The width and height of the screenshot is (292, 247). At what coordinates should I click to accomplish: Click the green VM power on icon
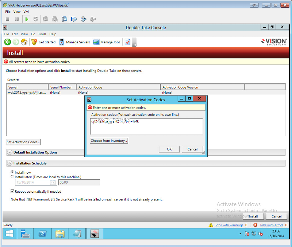[x=26, y=19]
